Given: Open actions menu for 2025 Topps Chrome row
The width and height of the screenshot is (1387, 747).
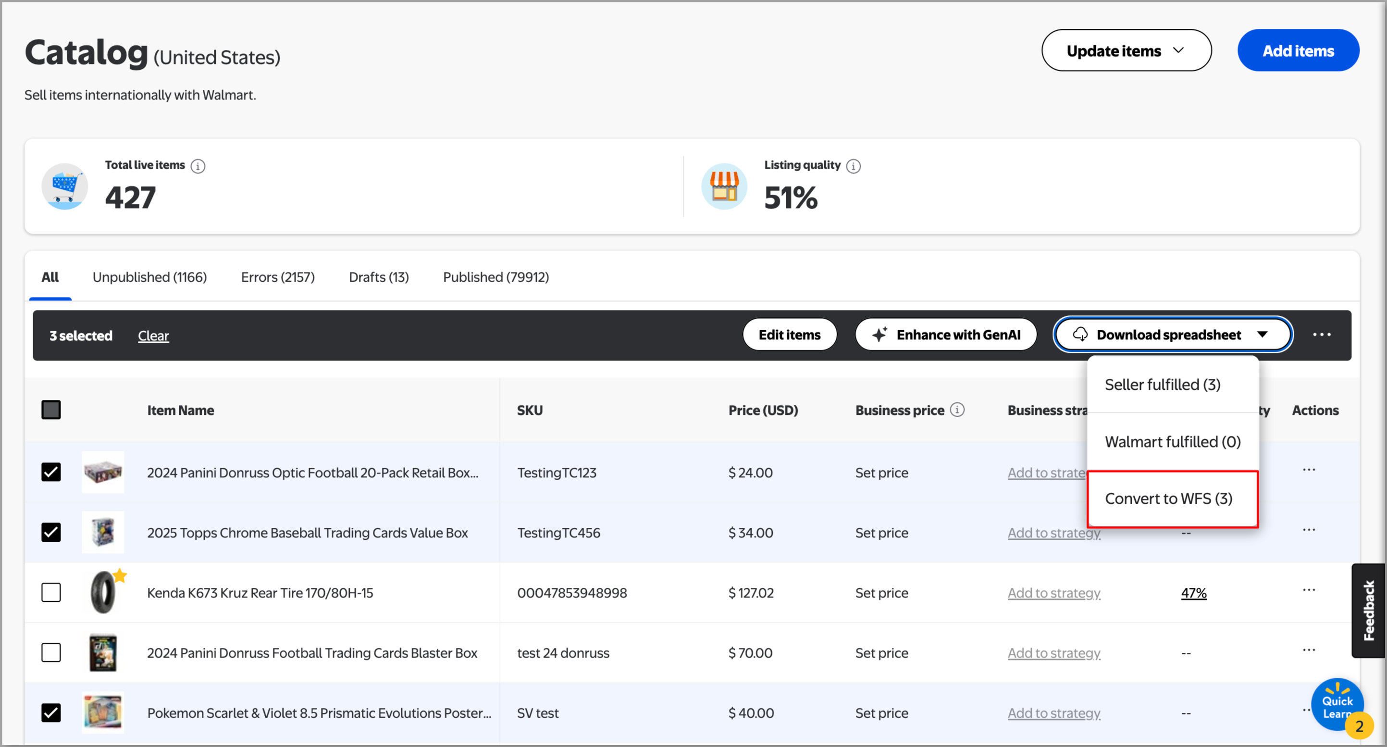Looking at the screenshot, I should coord(1309,530).
